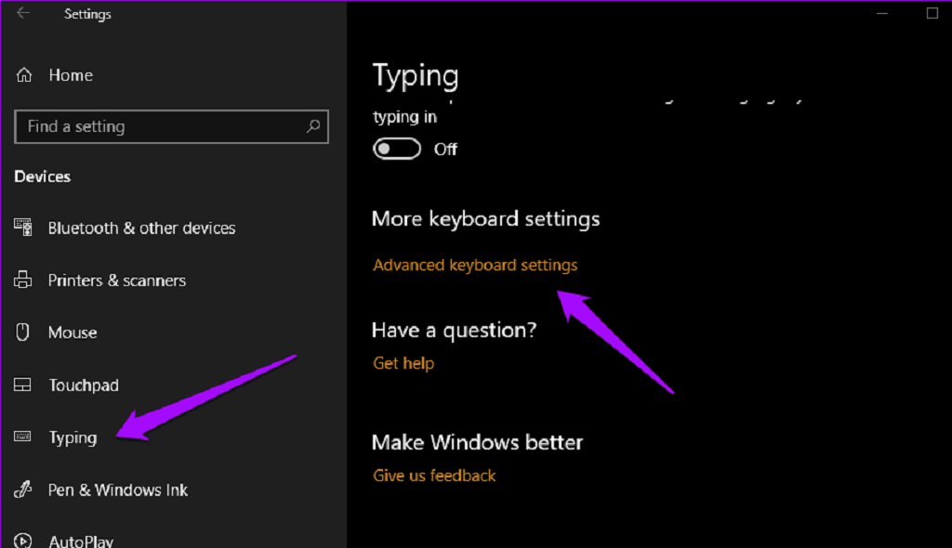Click the Give us feedback link
The width and height of the screenshot is (952, 548).
(x=434, y=476)
